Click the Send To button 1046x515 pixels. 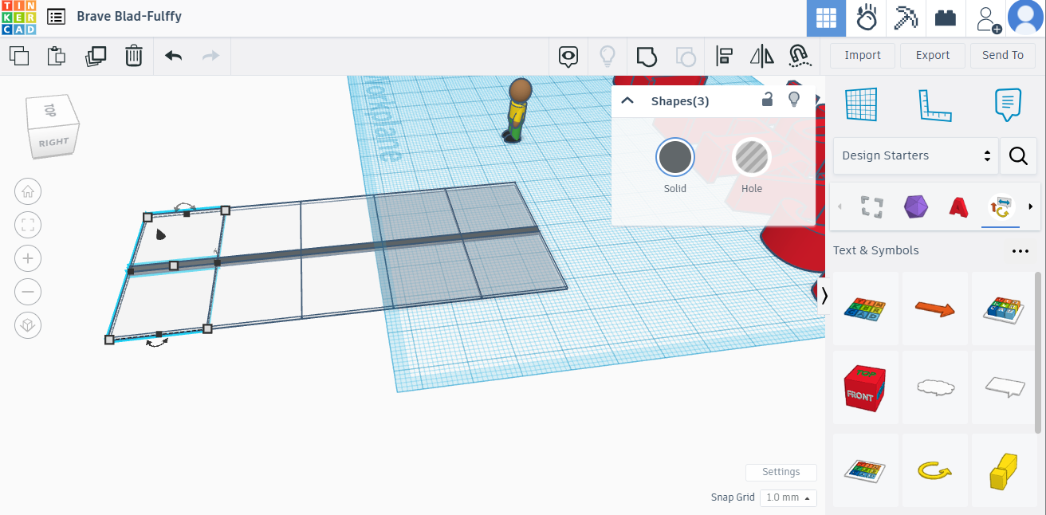[1003, 55]
